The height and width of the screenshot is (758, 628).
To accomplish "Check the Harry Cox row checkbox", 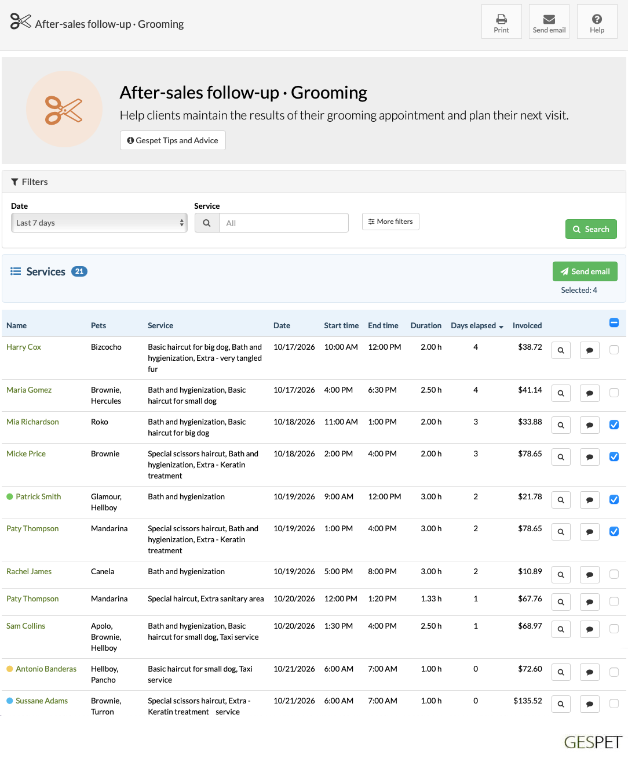I will click(614, 350).
